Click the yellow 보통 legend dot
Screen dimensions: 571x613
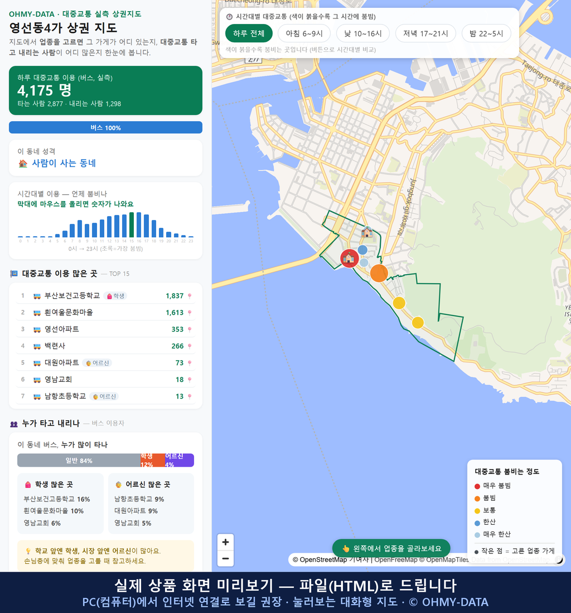click(x=477, y=511)
